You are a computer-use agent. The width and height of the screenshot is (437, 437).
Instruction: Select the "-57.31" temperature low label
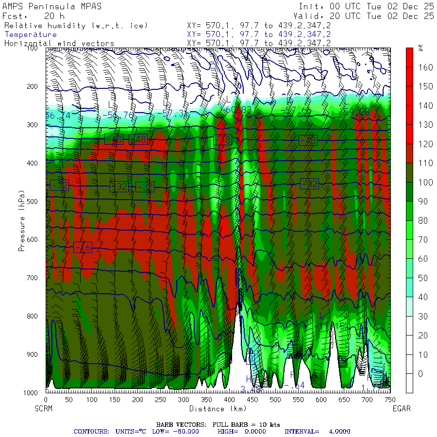(x=172, y=114)
